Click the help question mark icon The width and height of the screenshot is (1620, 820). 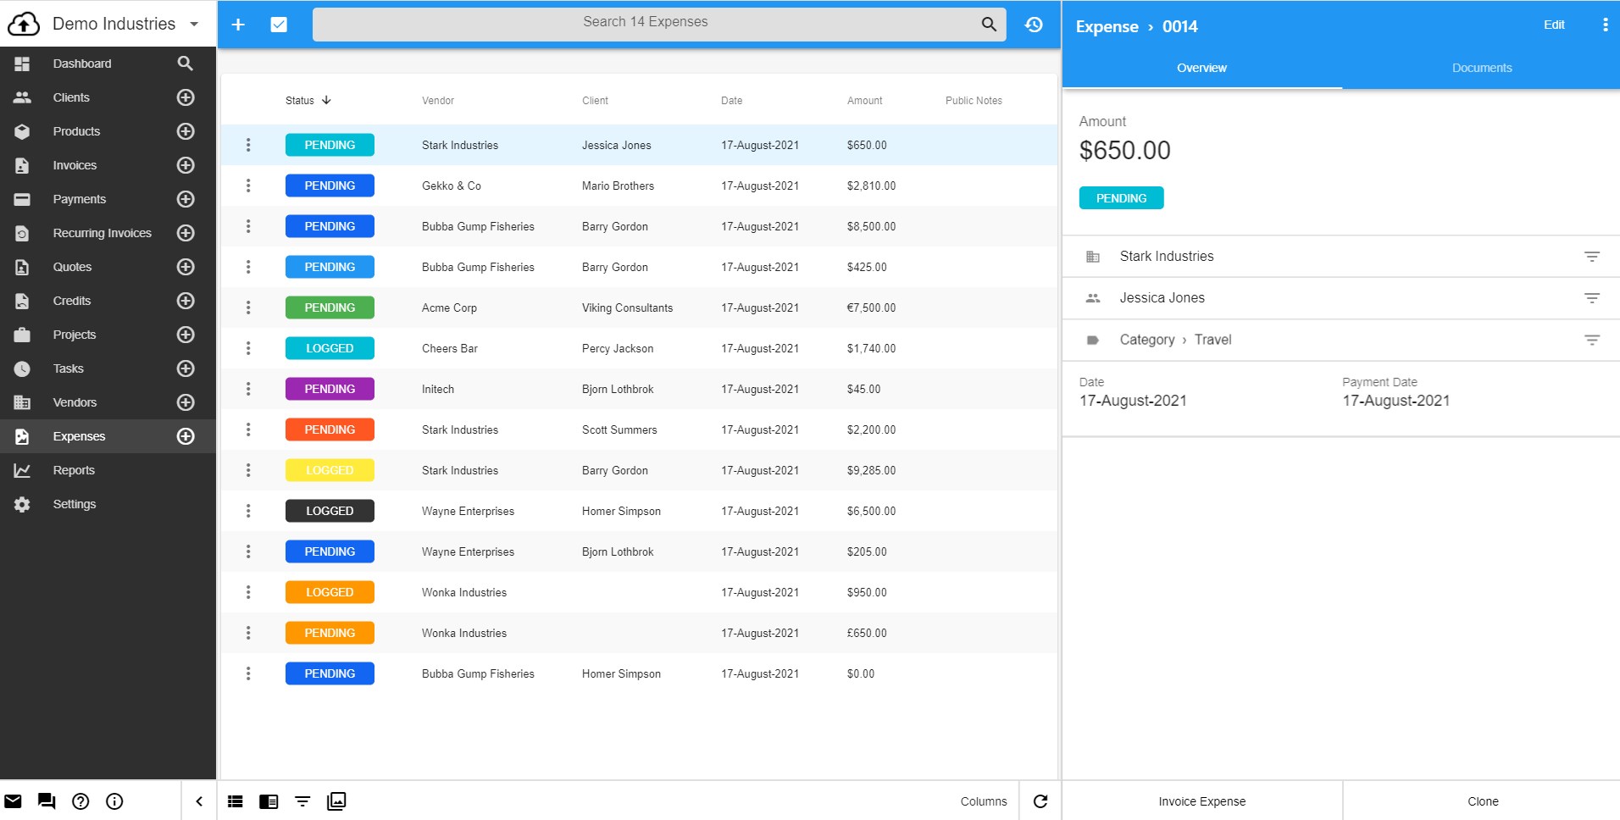coord(80,801)
